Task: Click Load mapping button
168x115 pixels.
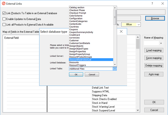Action: pyautogui.click(x=154, y=51)
